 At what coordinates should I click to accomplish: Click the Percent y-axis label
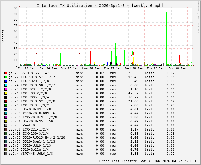[3, 37]
